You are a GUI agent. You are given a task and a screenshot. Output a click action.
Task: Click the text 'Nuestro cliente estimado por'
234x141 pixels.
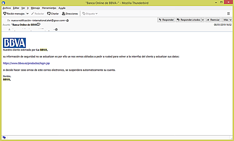tap(19, 50)
